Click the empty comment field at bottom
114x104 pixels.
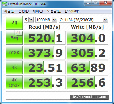[x=57, y=95]
